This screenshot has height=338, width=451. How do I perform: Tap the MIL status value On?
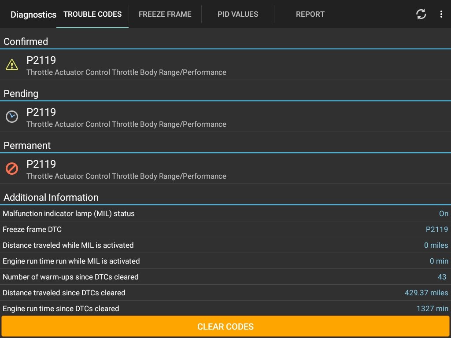(x=444, y=213)
